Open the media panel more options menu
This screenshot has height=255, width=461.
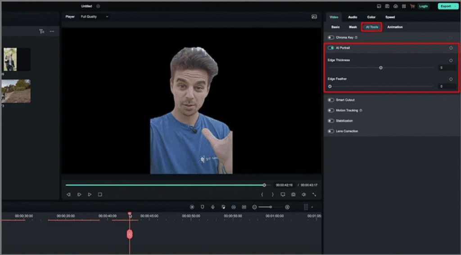click(x=52, y=31)
